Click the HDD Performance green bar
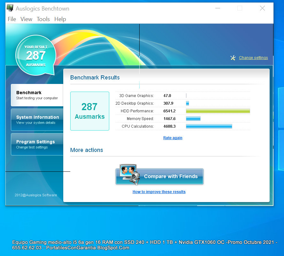This screenshot has height=256, width=284. [x=218, y=111]
